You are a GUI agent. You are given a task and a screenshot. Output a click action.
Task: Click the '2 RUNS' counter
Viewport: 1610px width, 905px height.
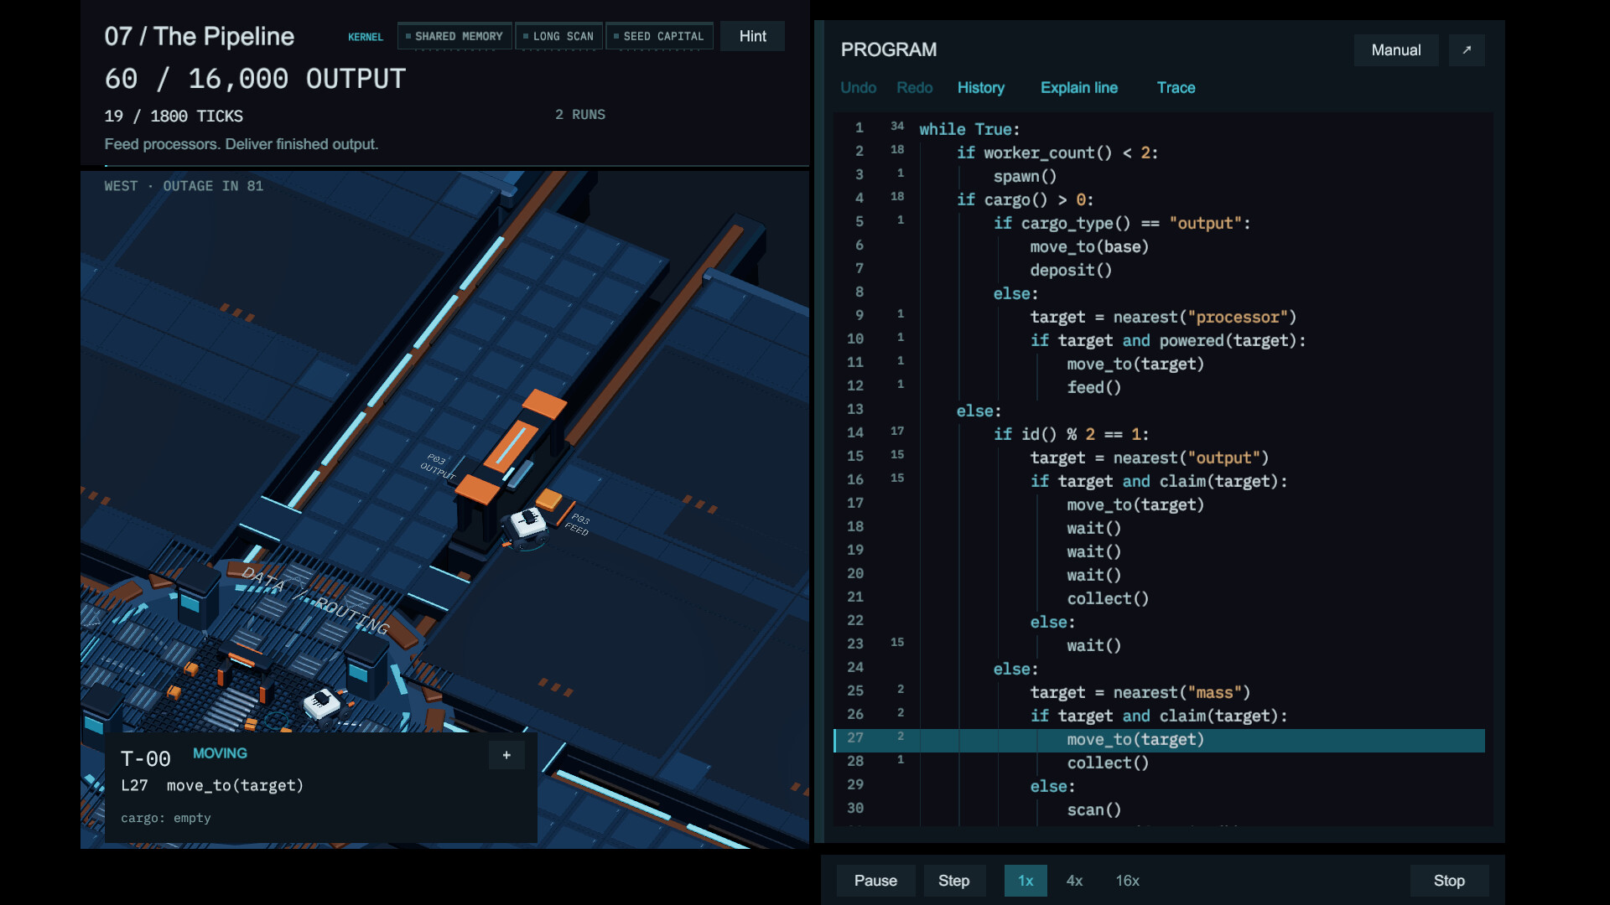(580, 115)
